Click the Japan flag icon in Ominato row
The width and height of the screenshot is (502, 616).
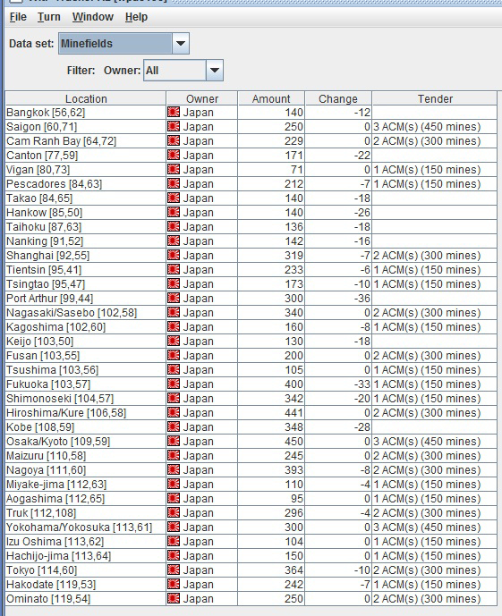pyautogui.click(x=174, y=599)
